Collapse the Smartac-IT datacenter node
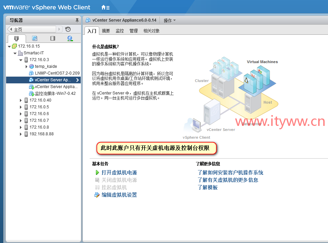The width and height of the screenshot is (328, 243). tap(15, 53)
